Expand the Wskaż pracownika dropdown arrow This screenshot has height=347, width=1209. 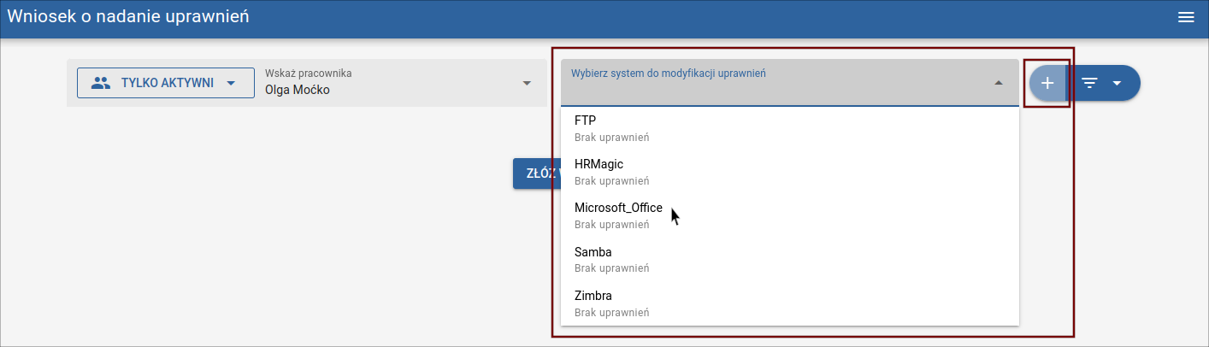527,83
